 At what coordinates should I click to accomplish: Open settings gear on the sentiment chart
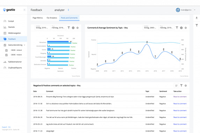[186, 28]
